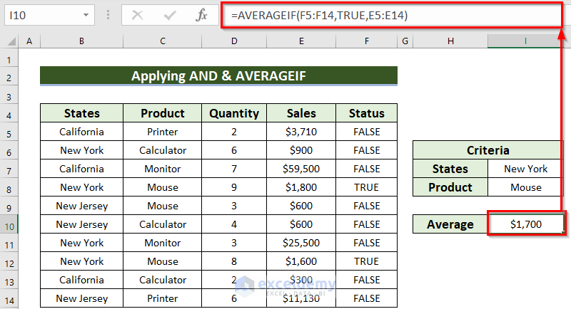Click the Cancel X formula icon
Viewport: 571px width, 309px height.
[138, 15]
